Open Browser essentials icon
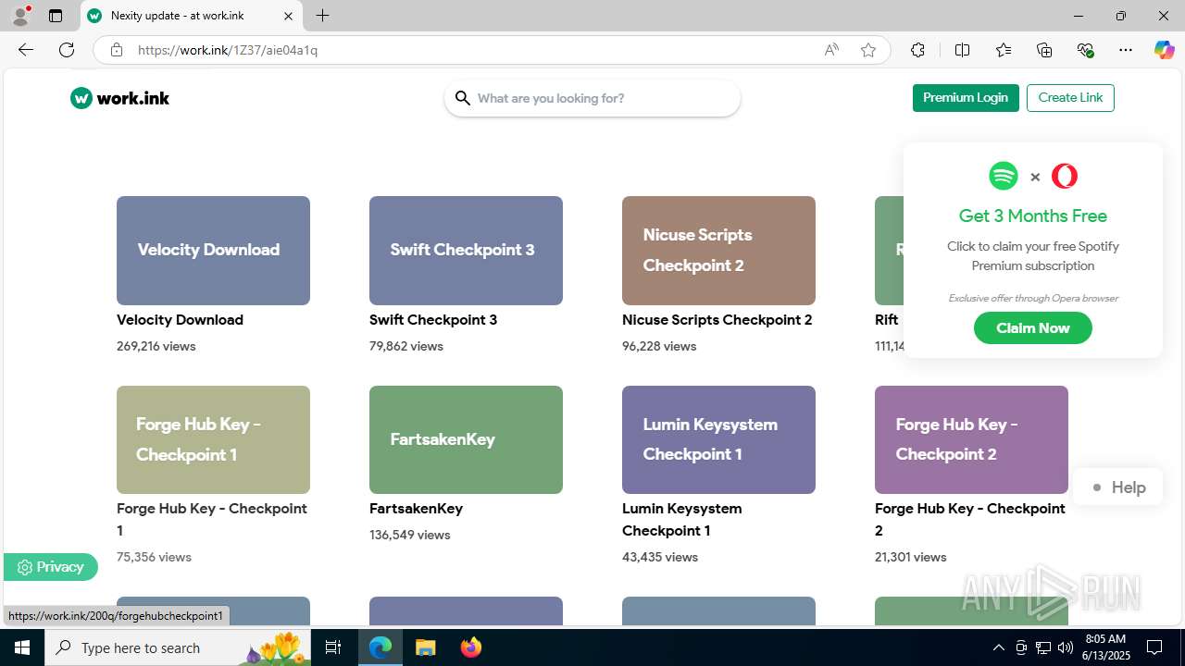Viewport: 1185px width, 666px height. coord(1086,50)
